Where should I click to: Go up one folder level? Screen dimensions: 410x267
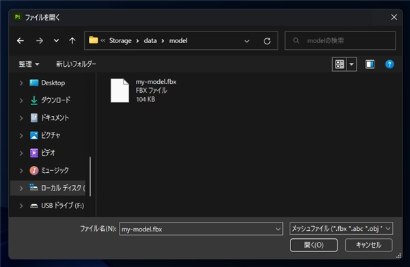pyautogui.click(x=72, y=41)
